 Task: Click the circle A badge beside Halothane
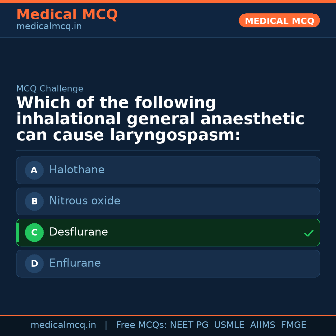point(34,170)
